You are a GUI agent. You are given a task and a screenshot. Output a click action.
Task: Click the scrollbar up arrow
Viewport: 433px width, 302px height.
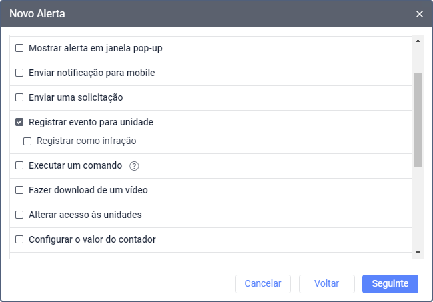[x=418, y=40]
